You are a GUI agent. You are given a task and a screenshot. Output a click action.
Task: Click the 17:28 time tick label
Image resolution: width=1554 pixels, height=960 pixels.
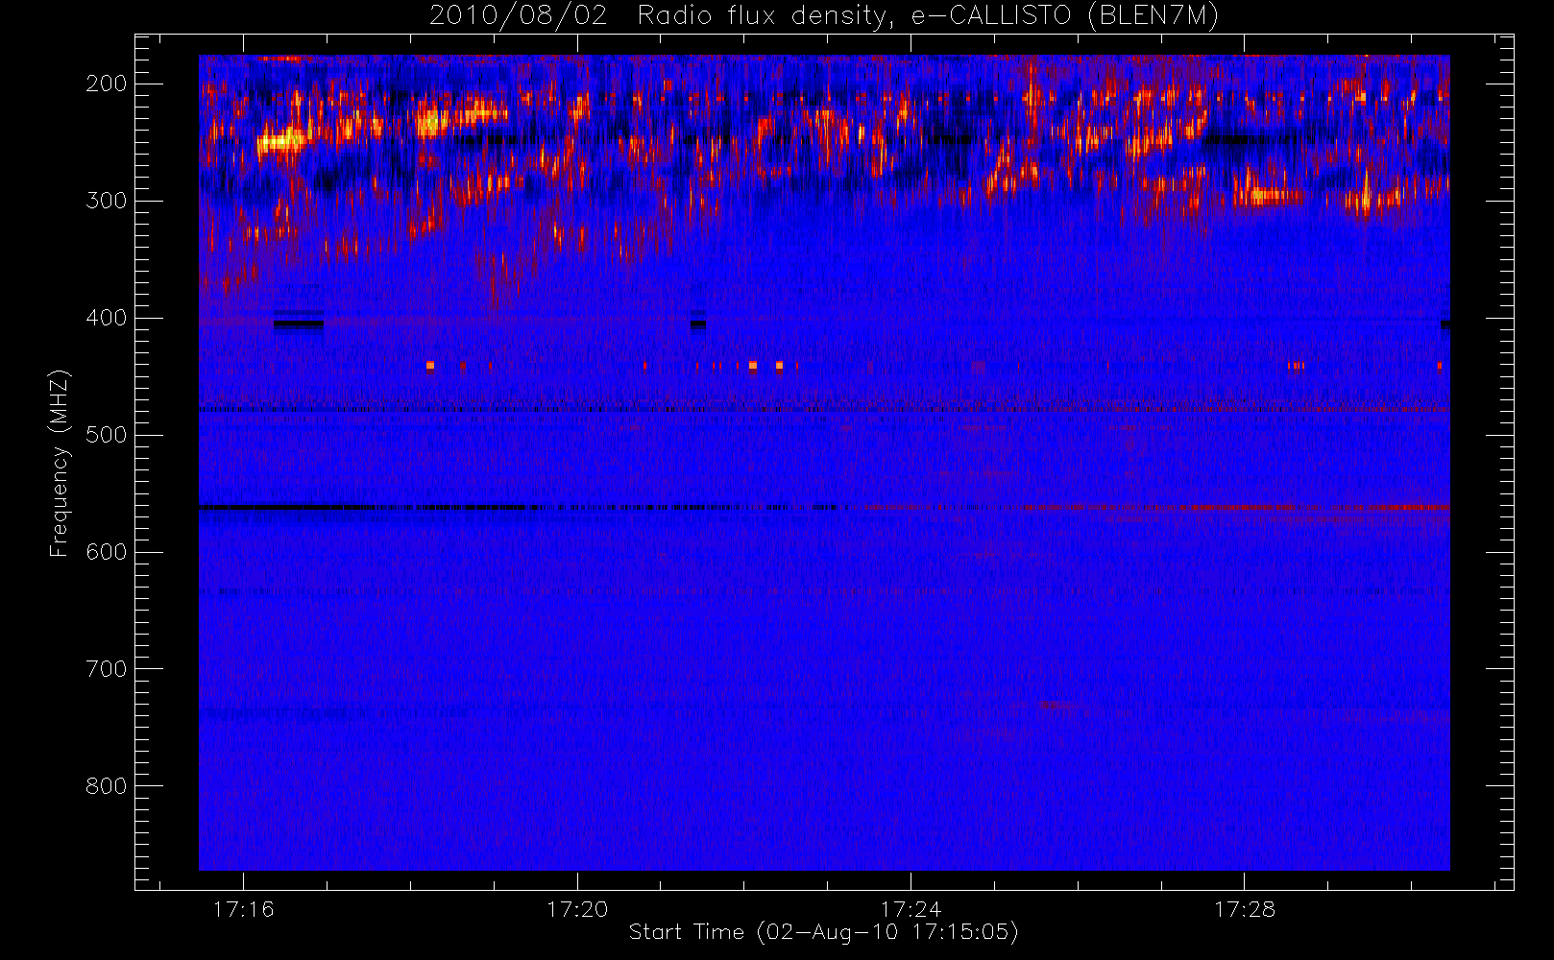click(x=1244, y=909)
